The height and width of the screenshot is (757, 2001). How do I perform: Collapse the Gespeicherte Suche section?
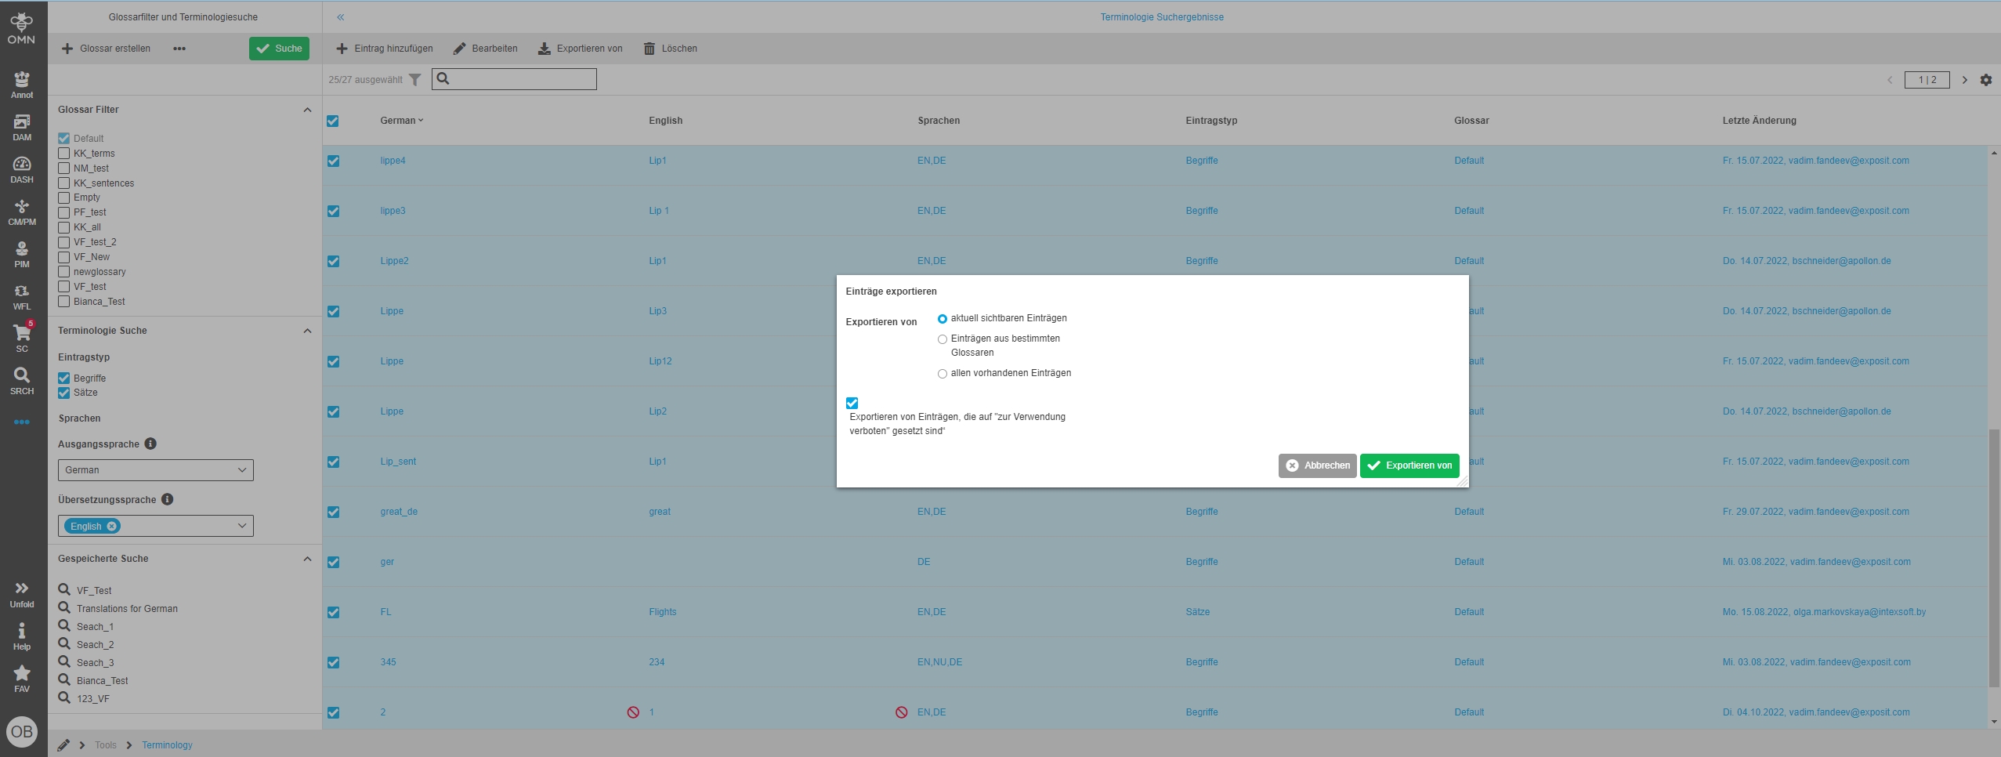(307, 559)
